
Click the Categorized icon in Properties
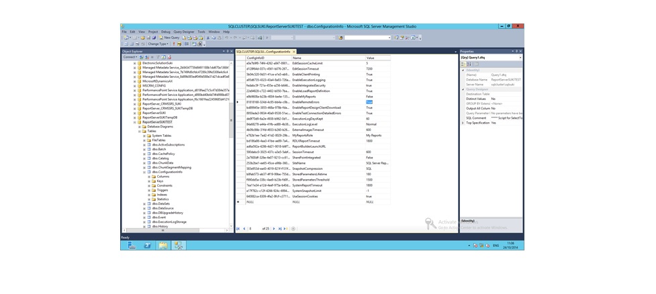(463, 64)
